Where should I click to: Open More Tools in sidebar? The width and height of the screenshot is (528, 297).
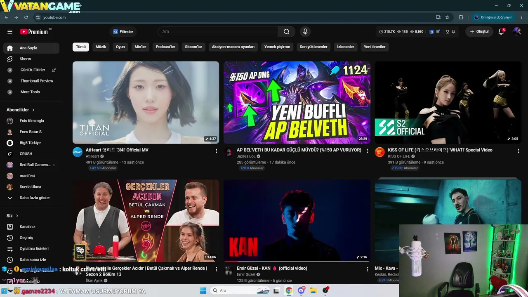pyautogui.click(x=31, y=92)
